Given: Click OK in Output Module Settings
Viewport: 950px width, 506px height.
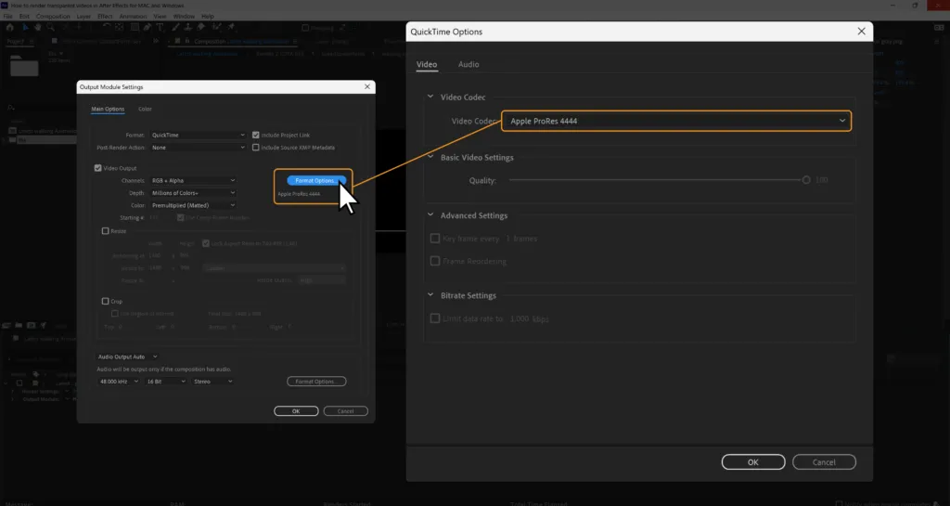Looking at the screenshot, I should [x=296, y=411].
